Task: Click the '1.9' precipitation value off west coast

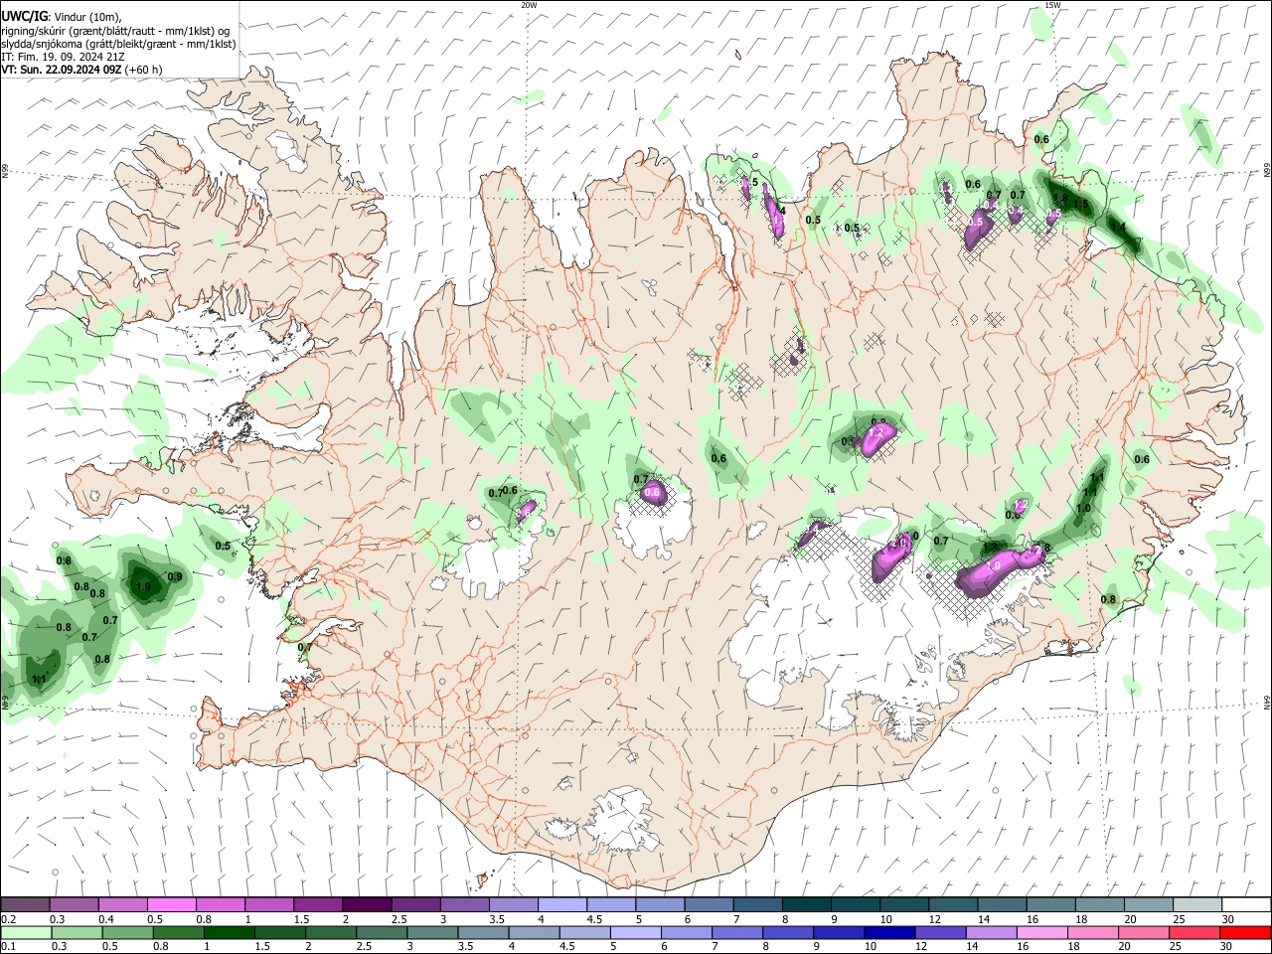Action: (x=143, y=587)
